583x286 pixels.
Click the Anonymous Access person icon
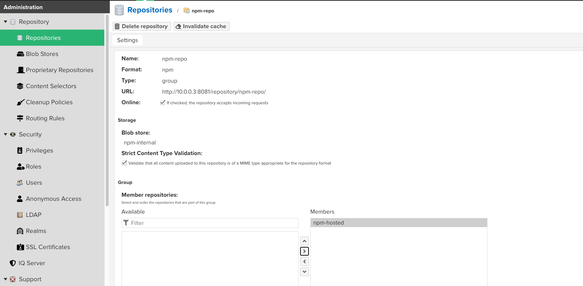click(20, 199)
